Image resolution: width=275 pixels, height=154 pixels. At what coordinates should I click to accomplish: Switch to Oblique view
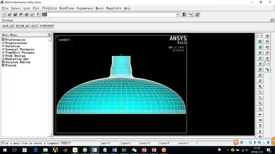tap(260, 47)
